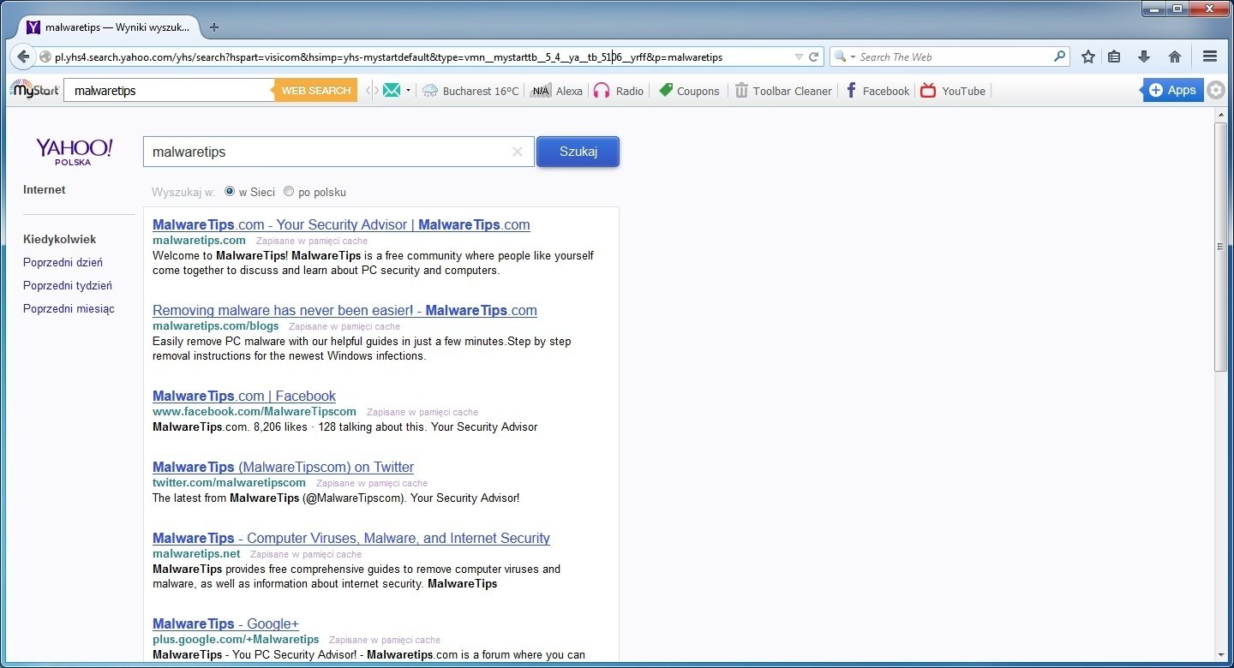Viewport: 1234px width, 668px height.
Task: Filter results by Kiedykolwiek
Action: pos(59,240)
